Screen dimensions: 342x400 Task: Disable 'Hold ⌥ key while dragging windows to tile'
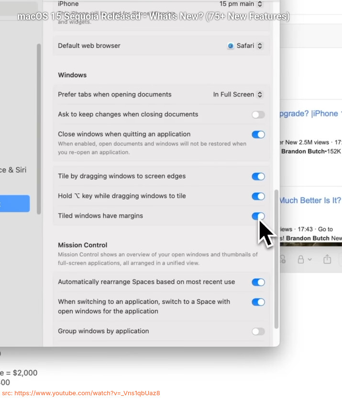click(x=258, y=196)
